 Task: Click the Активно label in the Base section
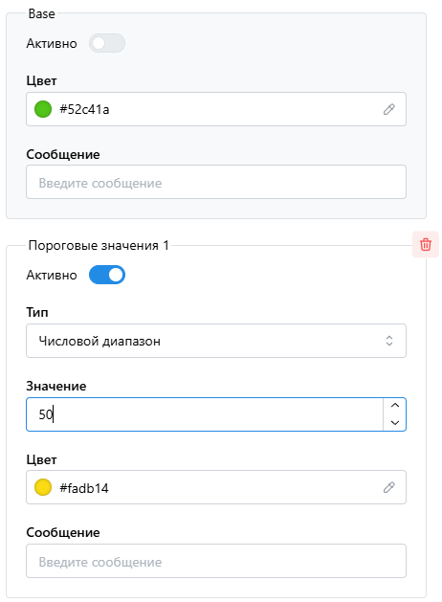click(x=52, y=43)
